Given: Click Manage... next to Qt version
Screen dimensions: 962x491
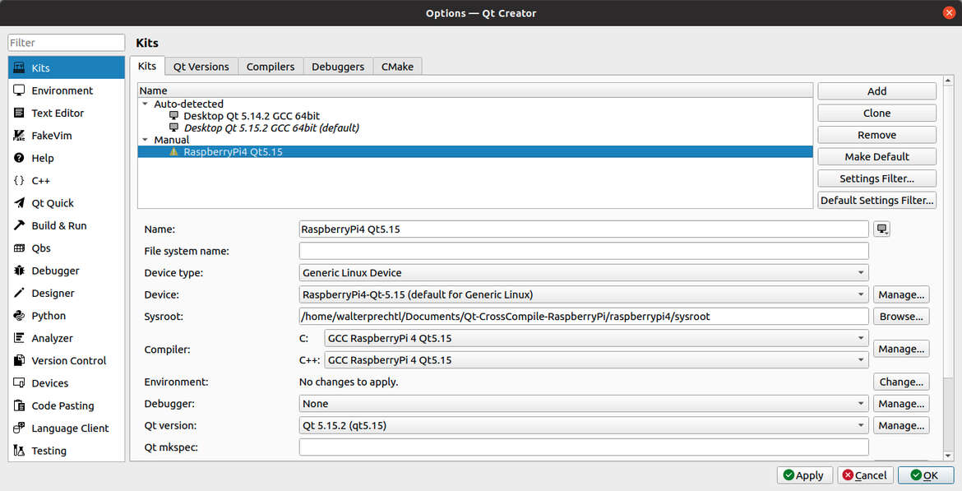Looking at the screenshot, I should (901, 425).
